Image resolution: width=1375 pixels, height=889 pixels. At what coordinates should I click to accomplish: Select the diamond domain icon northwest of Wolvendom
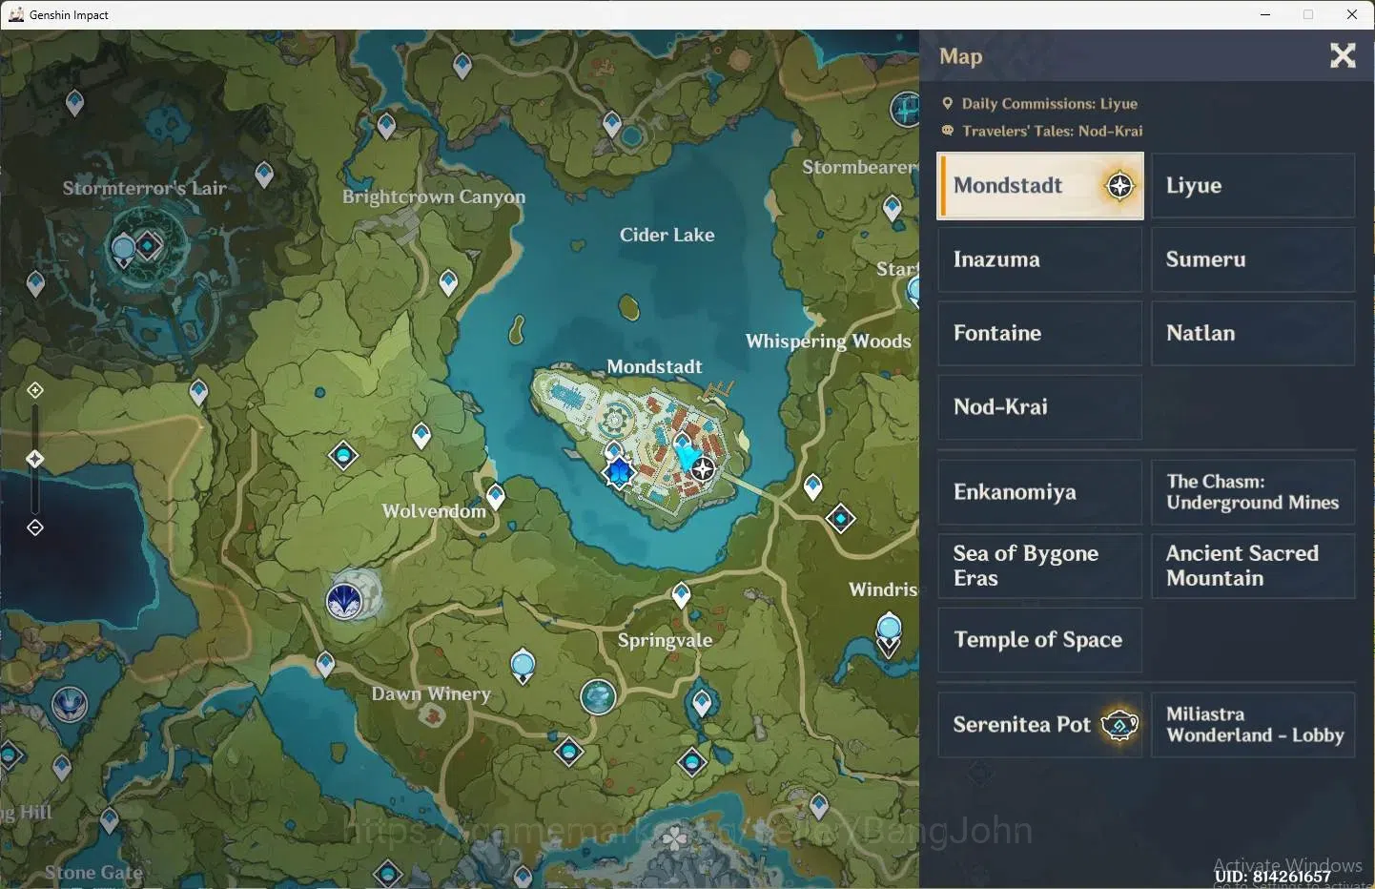click(x=343, y=455)
